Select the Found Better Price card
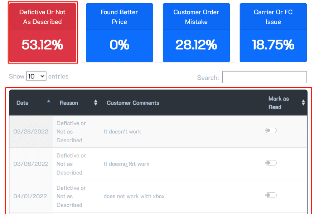The height and width of the screenshot is (214, 314). (x=119, y=33)
